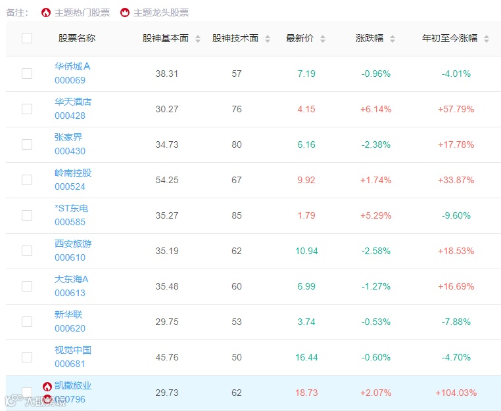Select the 张家界 row checkbox

(x=27, y=144)
